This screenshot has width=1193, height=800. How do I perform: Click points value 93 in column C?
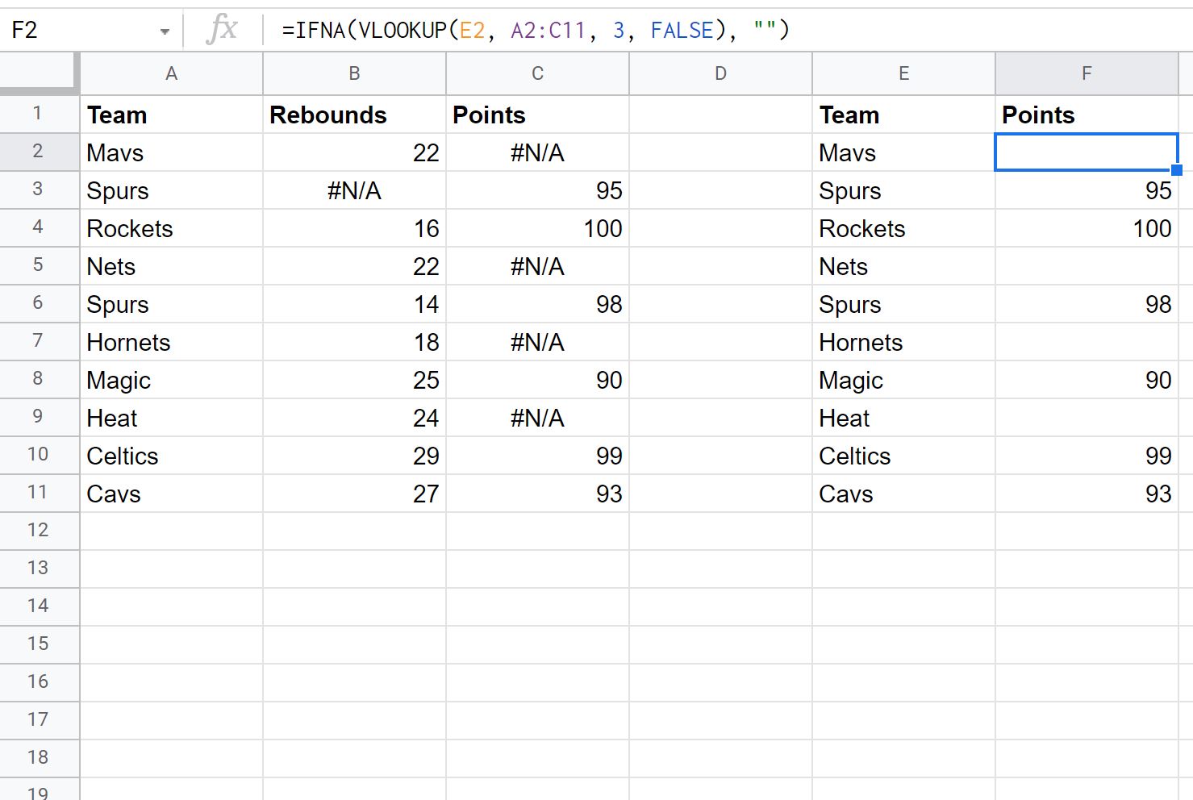click(x=609, y=494)
